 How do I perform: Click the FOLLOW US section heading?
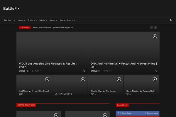tap(122, 105)
